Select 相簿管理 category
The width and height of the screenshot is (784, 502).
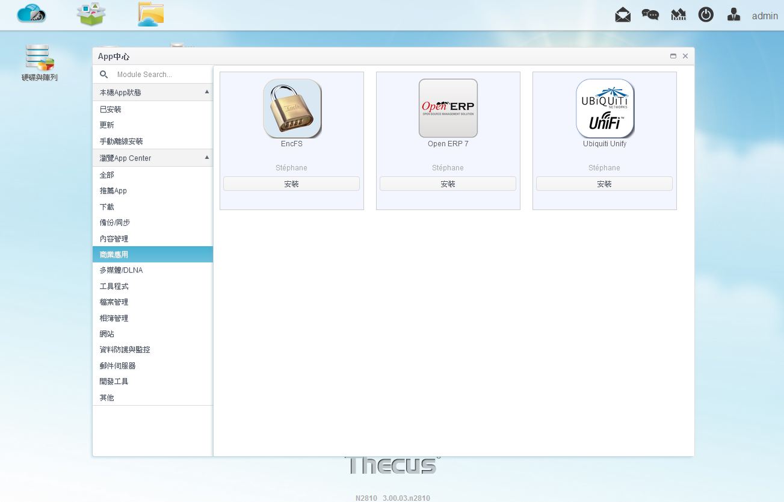(153, 318)
